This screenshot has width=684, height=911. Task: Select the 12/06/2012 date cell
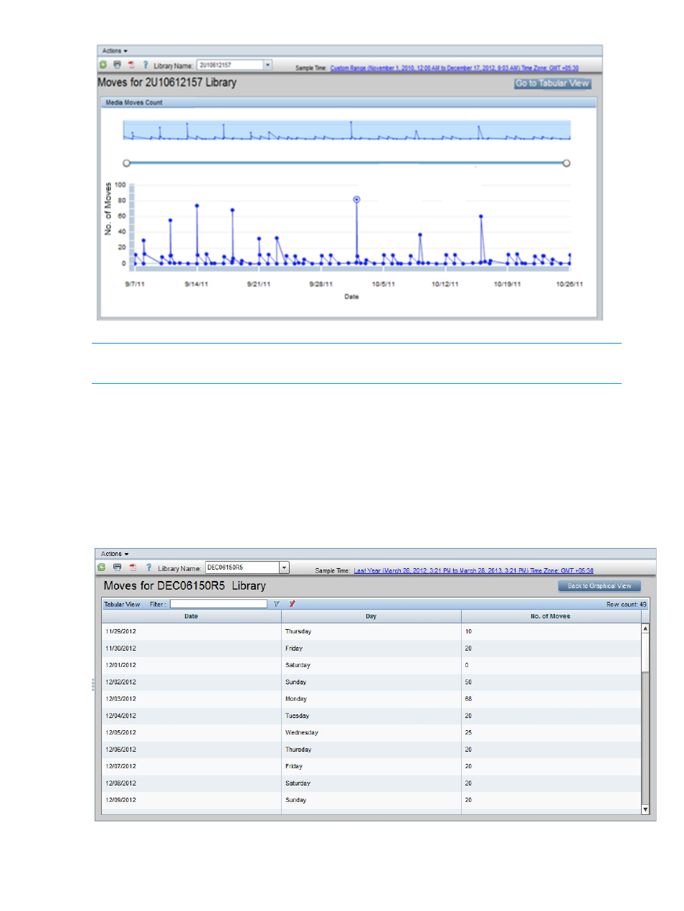coord(191,750)
